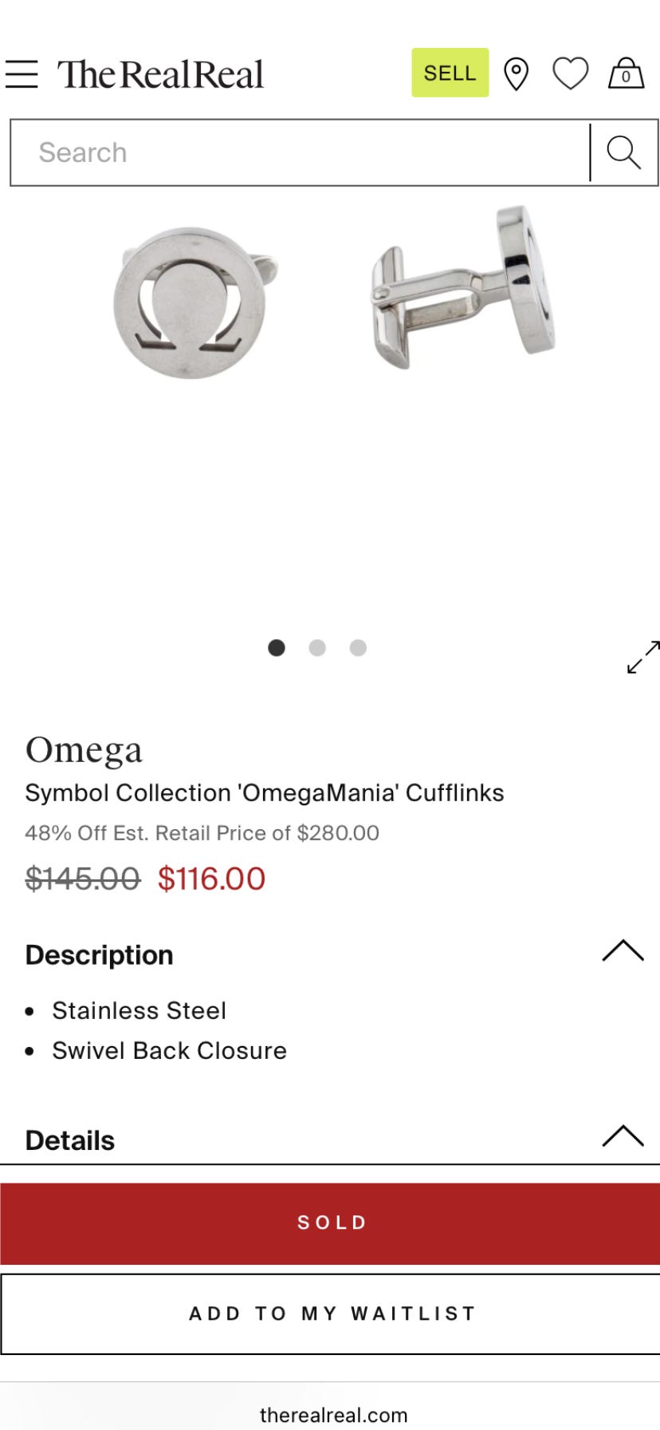The width and height of the screenshot is (660, 1430).
Task: Collapse the Details section chevron
Action: pos(623,1136)
